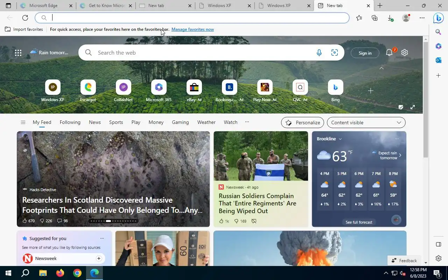Click sidebar Search magnifier icon
Image resolution: width=448 pixels, height=280 pixels.
438,32
